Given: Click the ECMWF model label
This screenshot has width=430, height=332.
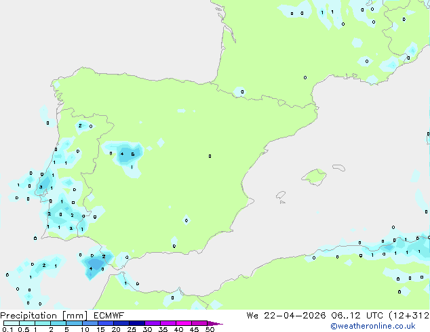Looking at the screenshot, I should [109, 315].
